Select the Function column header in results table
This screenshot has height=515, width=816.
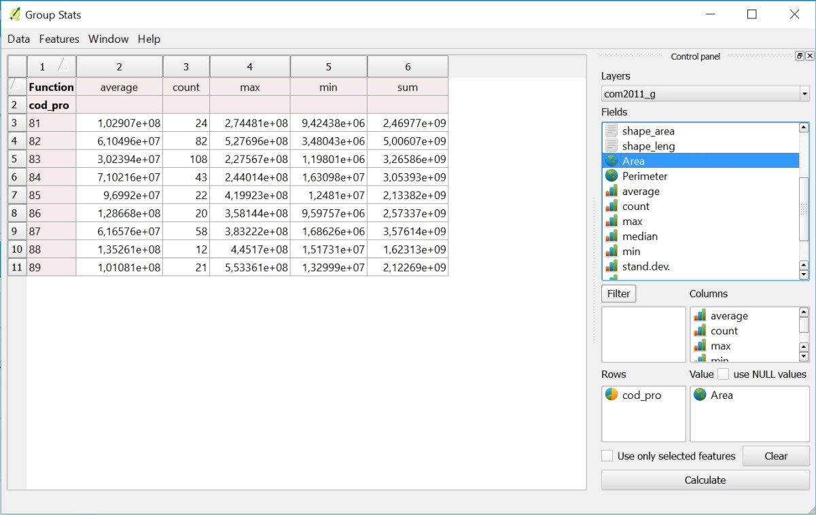pyautogui.click(x=51, y=87)
